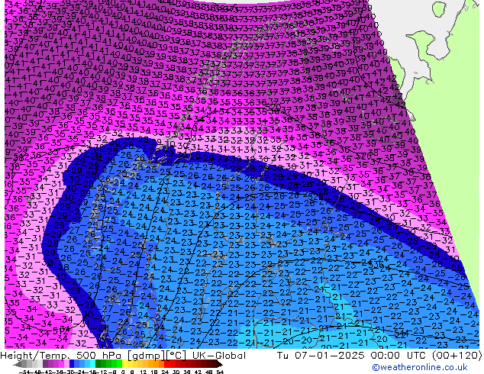Click the 'UK-Global' model name
484x374 pixels.
219,356
